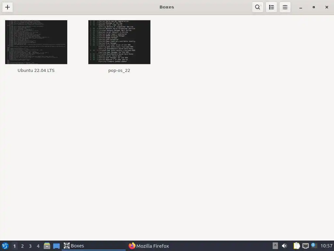The height and width of the screenshot is (251, 334).
Task: Launch the file manager from the panel
Action: tap(47, 246)
